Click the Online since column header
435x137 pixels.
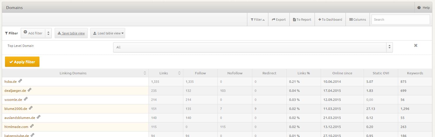point(342,73)
